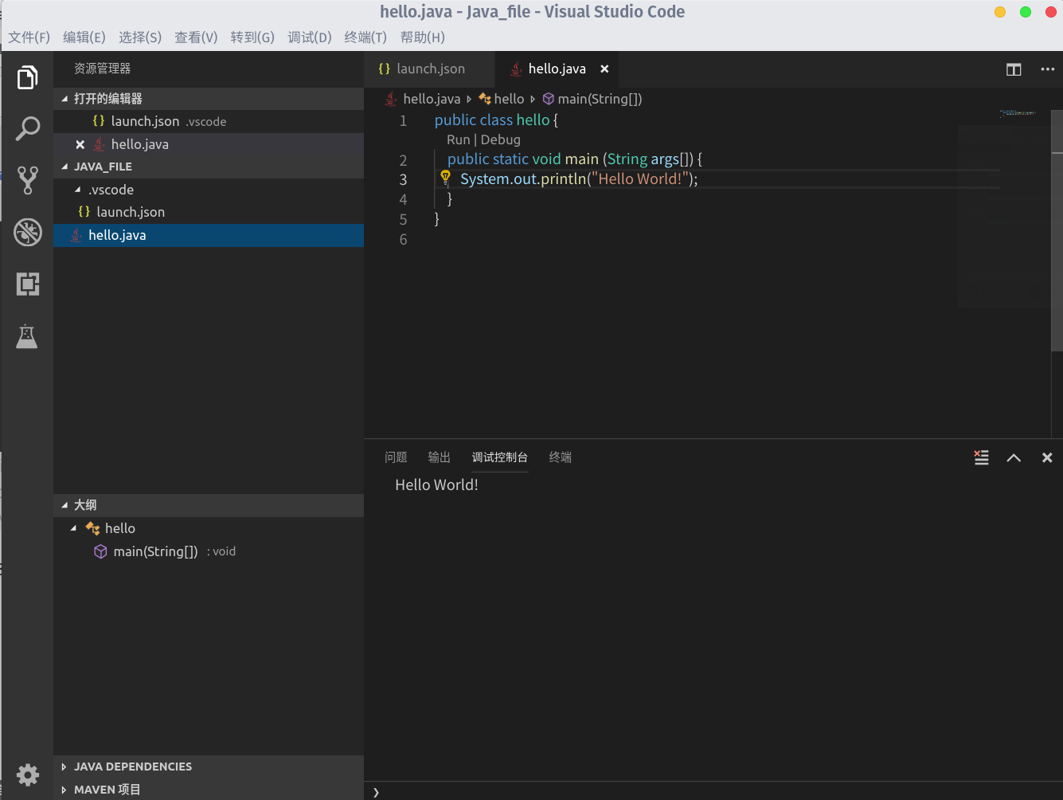1063x800 pixels.
Task: Click the hello class icon in outline
Action: 92,528
